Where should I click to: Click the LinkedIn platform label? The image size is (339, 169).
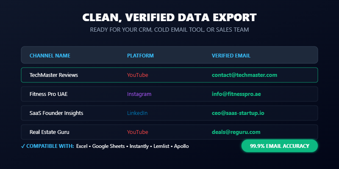(137, 113)
